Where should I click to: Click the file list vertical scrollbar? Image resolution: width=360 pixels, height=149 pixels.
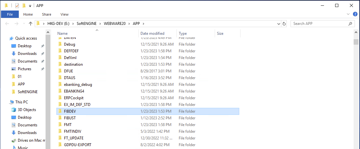356,96
